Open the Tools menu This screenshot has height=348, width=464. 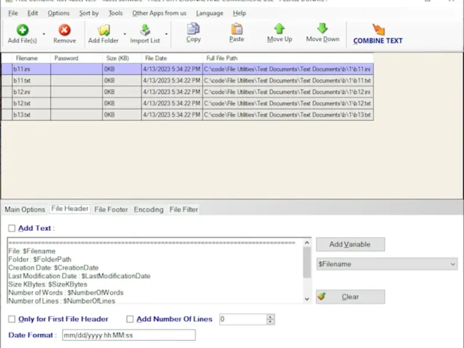click(115, 13)
